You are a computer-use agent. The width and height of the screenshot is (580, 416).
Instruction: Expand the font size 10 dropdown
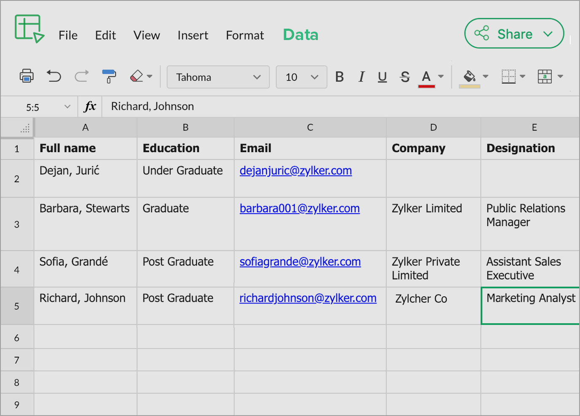[301, 77]
